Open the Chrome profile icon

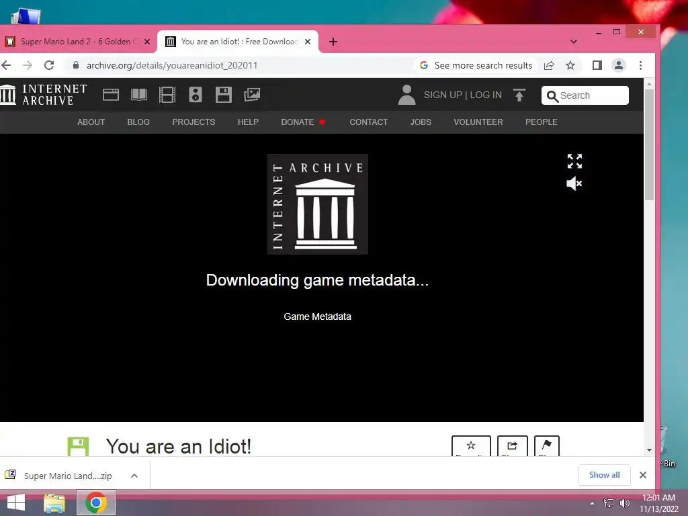tap(619, 65)
